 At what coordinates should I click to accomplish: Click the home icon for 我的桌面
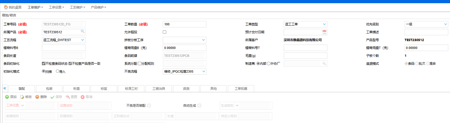click(6, 7)
